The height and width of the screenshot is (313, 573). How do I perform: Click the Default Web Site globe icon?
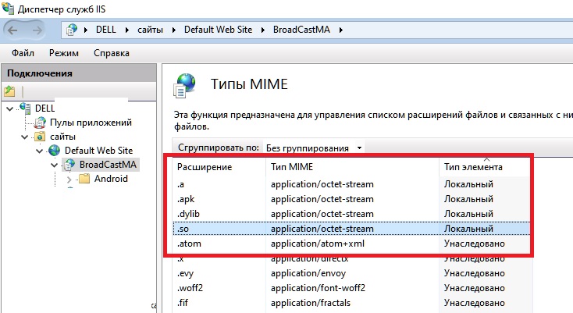click(x=55, y=150)
